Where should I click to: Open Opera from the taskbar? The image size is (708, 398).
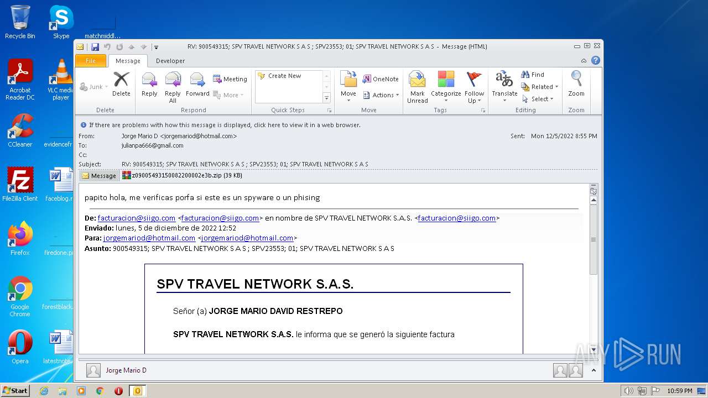point(118,391)
